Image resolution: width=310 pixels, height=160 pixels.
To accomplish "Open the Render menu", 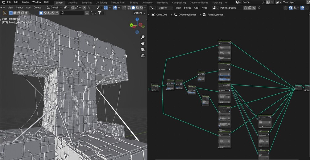I will (25, 2).
